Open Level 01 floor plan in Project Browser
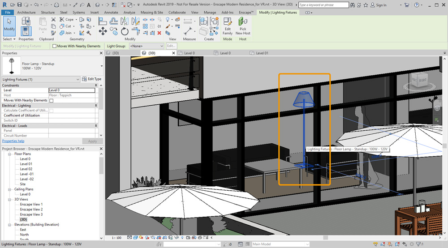This screenshot has height=248, width=448. point(26,164)
